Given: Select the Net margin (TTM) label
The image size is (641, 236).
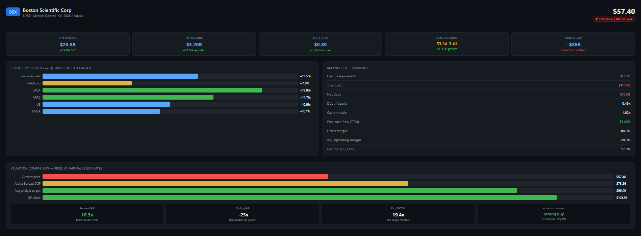Looking at the screenshot, I should (x=341, y=149).
